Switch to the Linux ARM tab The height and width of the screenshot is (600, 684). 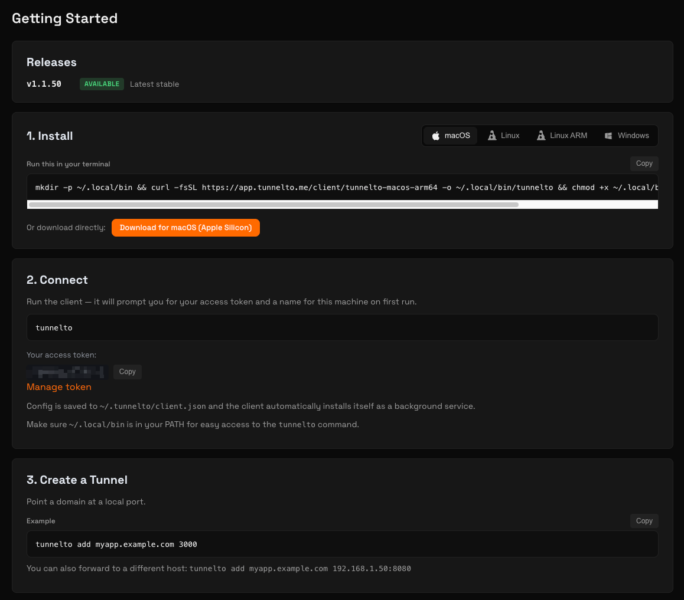tap(561, 135)
